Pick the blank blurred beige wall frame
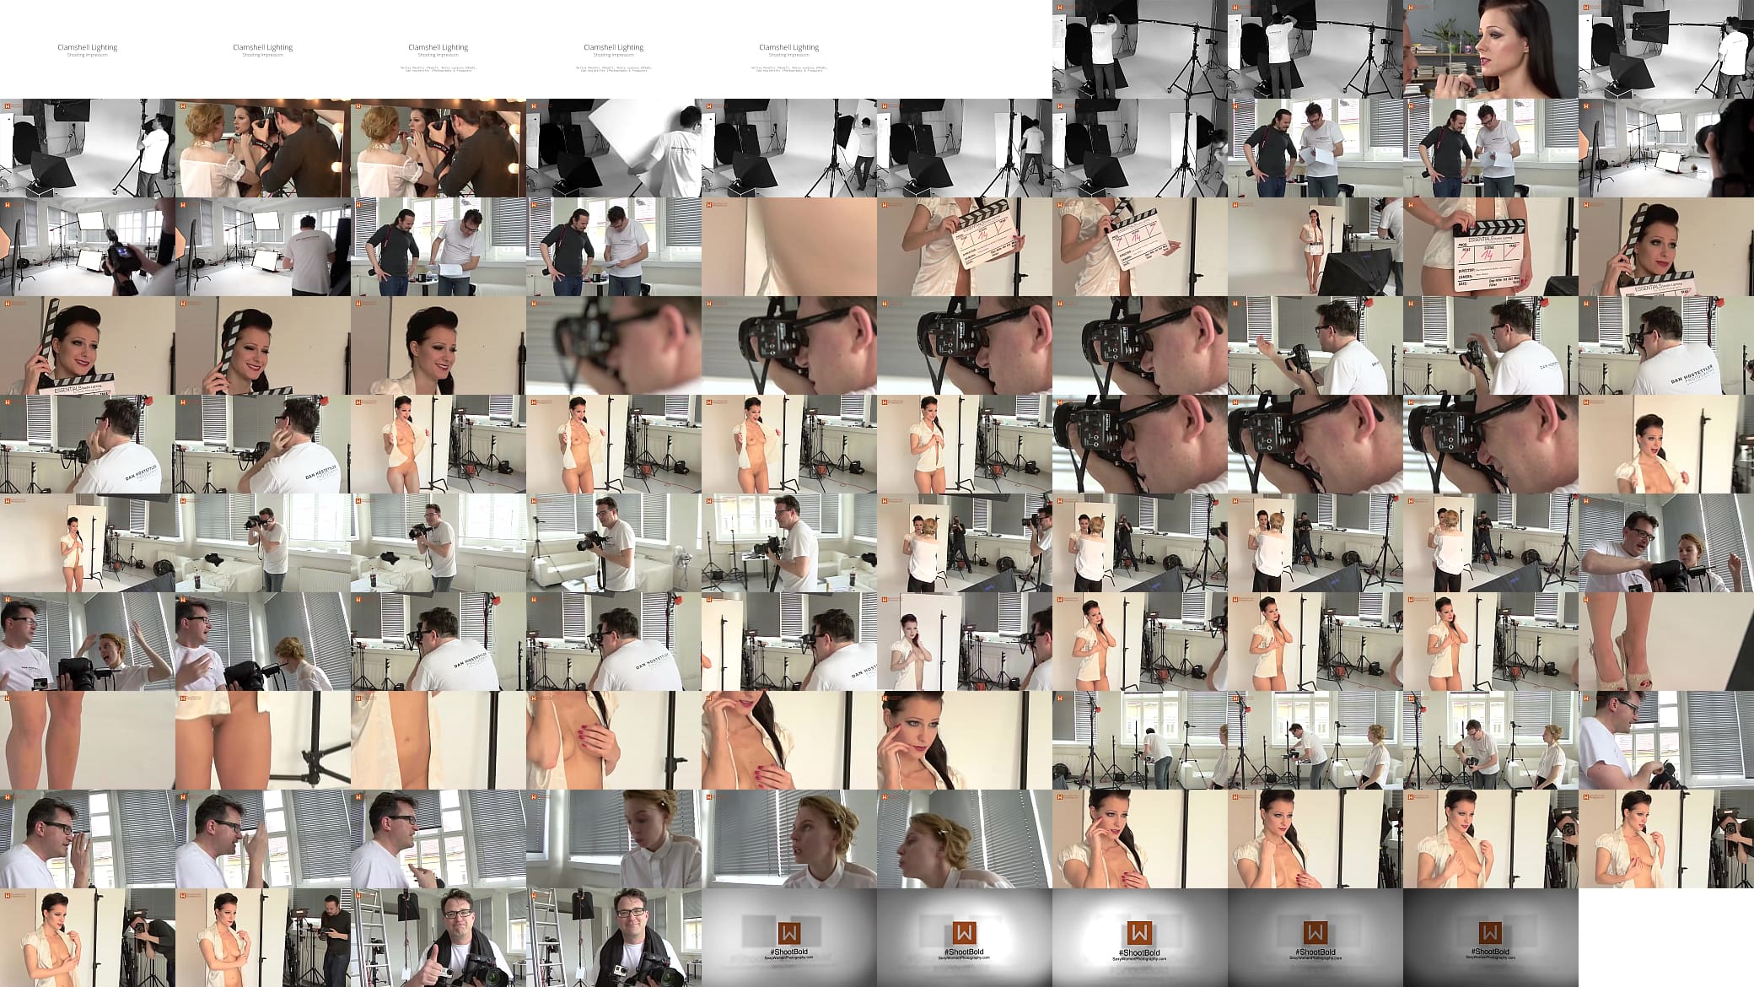The width and height of the screenshot is (1754, 987). [789, 246]
